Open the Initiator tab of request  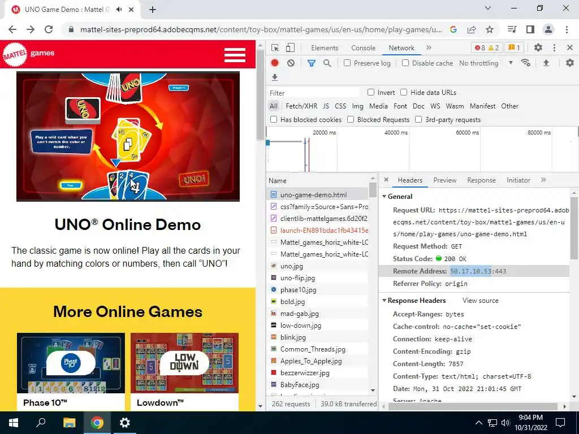518,180
